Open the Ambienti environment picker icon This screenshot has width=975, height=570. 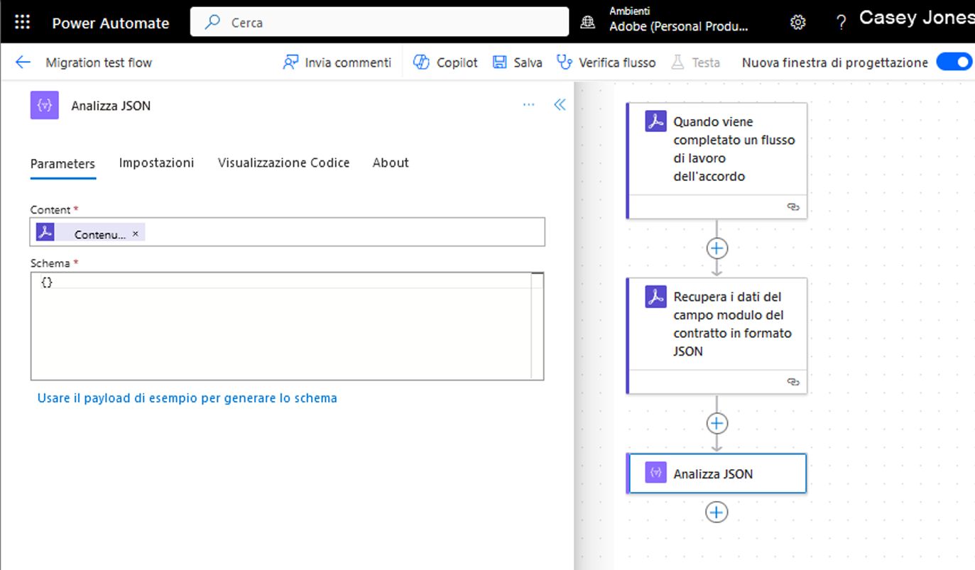click(x=588, y=23)
